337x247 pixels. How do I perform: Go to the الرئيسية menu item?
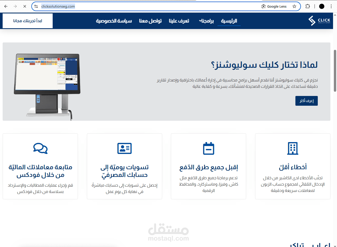coord(229,21)
